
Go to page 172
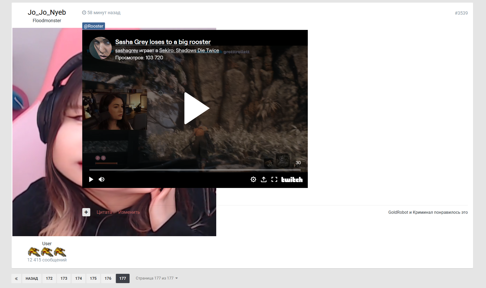pyautogui.click(x=49, y=278)
